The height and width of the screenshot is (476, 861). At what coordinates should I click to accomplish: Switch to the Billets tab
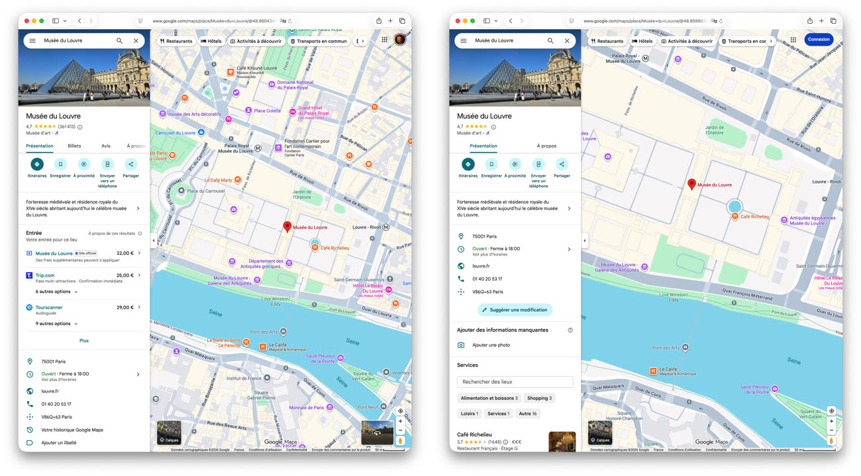click(74, 146)
